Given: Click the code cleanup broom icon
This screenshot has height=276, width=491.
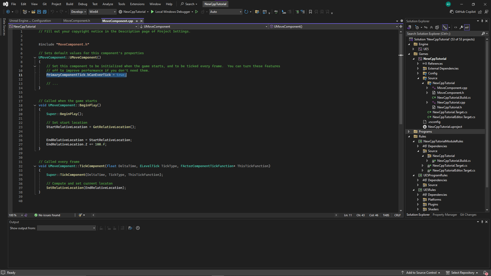Looking at the screenshot, I should click(x=80, y=215).
